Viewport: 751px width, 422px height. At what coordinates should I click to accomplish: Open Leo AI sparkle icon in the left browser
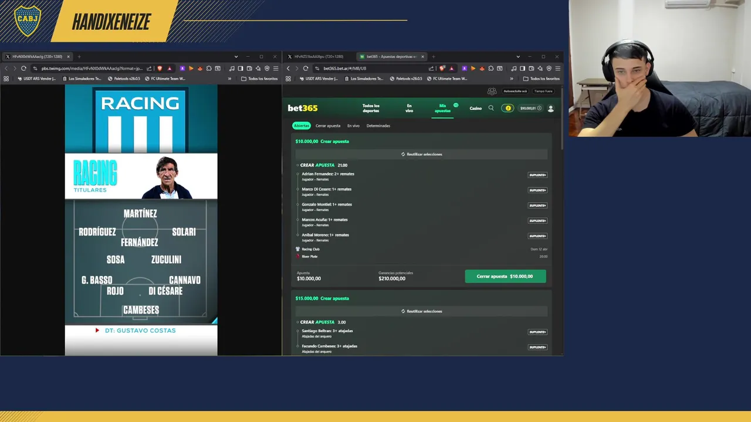pos(258,68)
